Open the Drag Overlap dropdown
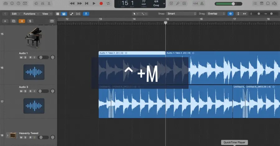 216,14
